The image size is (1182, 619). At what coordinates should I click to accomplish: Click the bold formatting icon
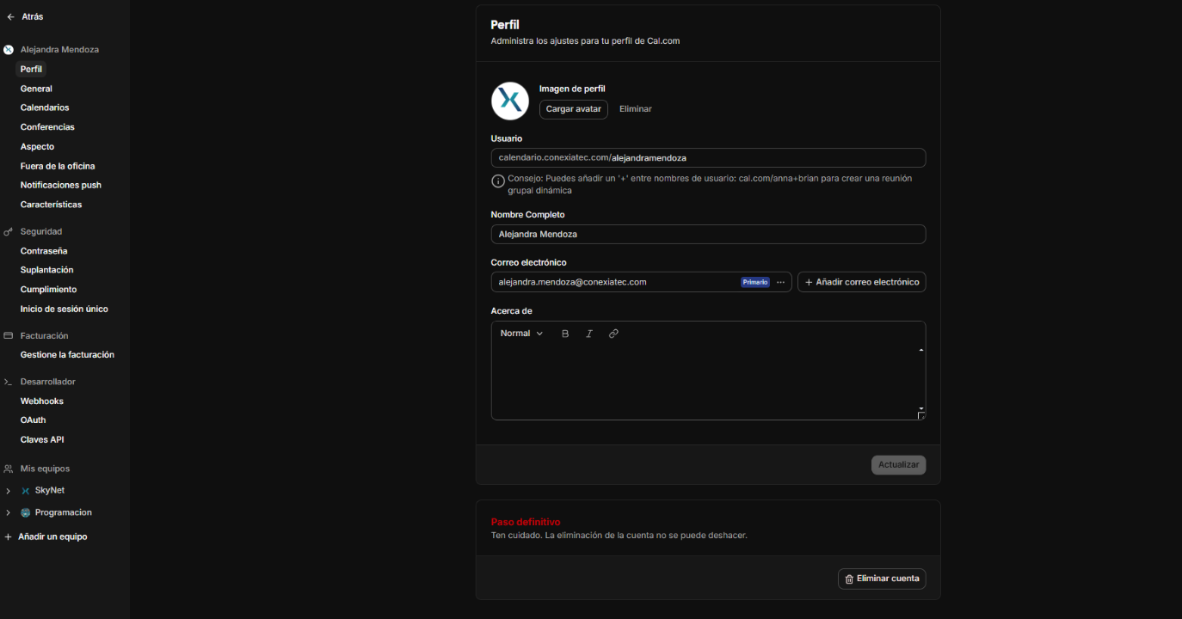tap(565, 334)
